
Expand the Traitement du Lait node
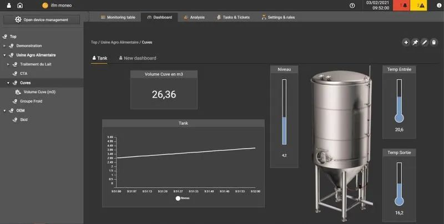[8, 64]
